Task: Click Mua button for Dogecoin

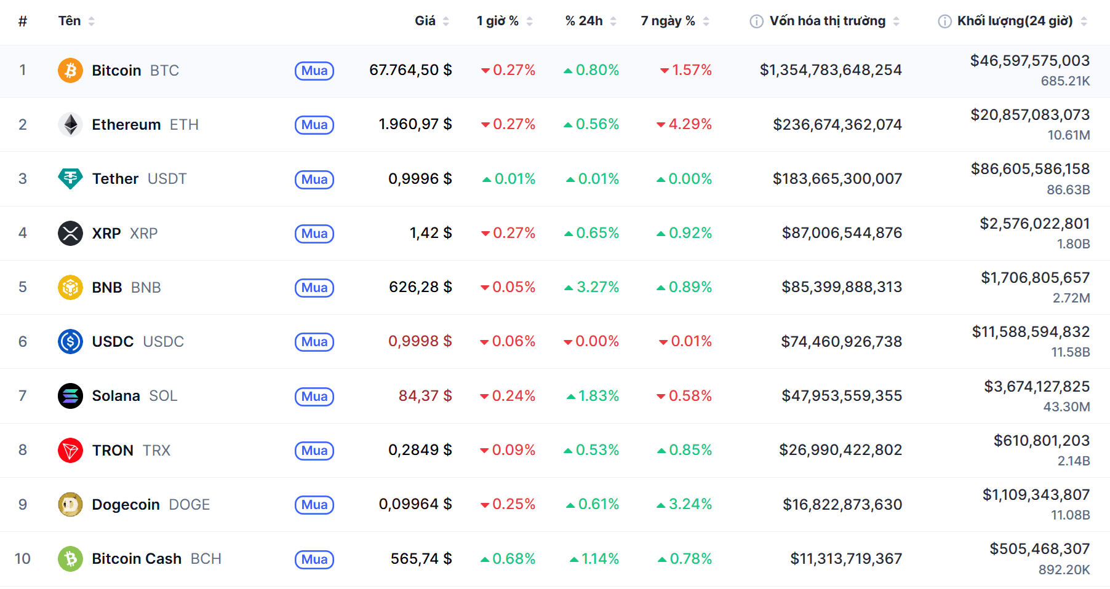Action: pyautogui.click(x=314, y=505)
